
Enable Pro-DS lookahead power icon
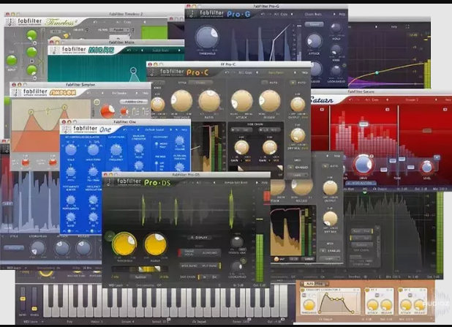click(244, 260)
